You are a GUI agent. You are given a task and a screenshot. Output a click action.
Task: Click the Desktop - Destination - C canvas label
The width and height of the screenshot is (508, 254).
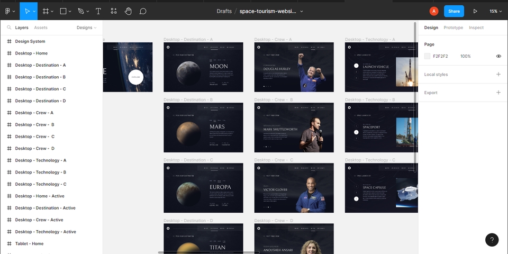[188, 160]
